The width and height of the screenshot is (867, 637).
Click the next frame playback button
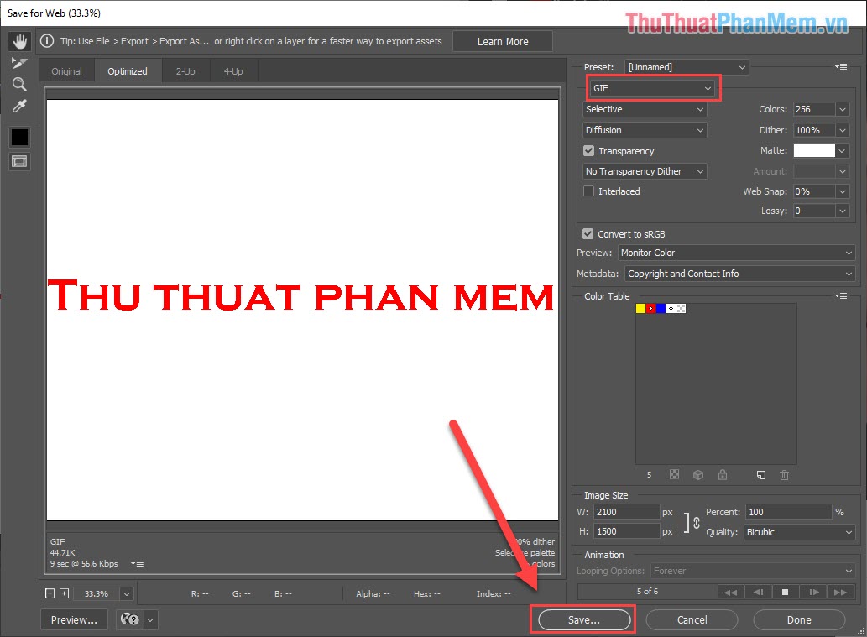(x=813, y=592)
